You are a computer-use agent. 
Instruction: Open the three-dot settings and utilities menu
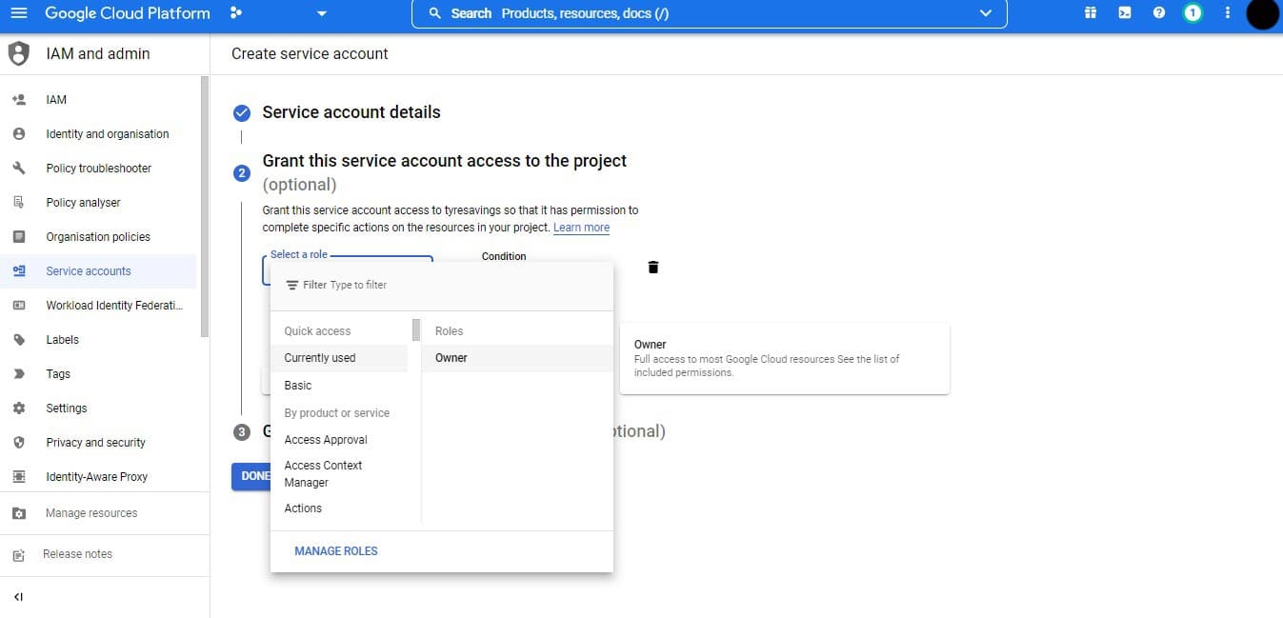pos(1228,13)
